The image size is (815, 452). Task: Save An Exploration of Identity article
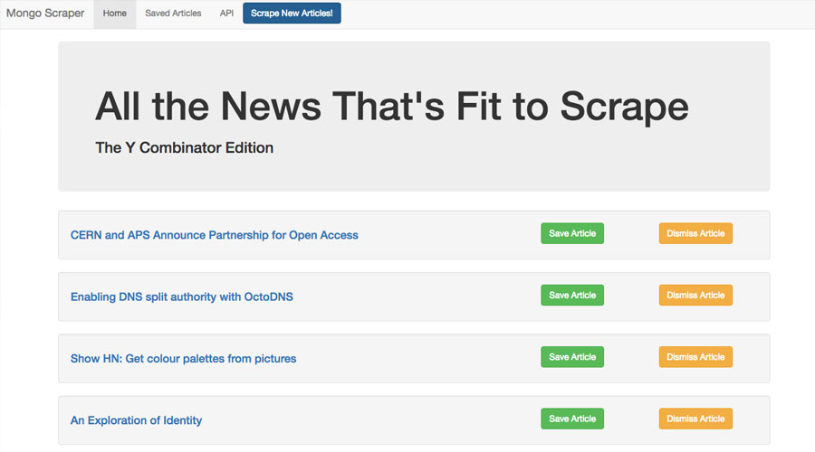pos(572,419)
